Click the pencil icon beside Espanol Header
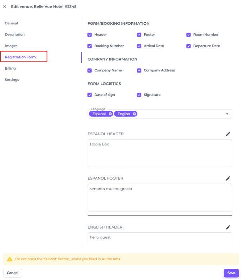241x279 pixels. 228,134
